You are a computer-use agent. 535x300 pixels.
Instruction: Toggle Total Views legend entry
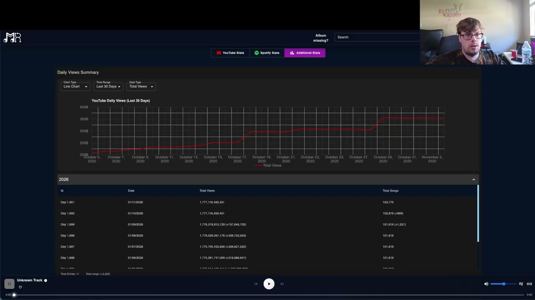pos(268,165)
